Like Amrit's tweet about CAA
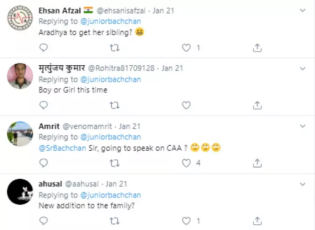The height and width of the screenshot is (230, 315). (x=186, y=163)
